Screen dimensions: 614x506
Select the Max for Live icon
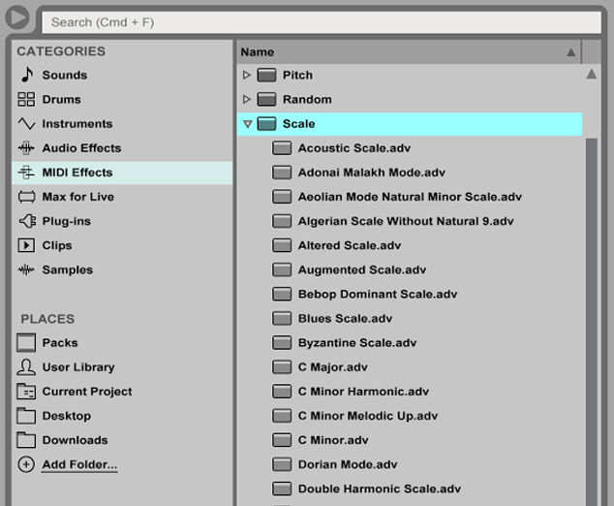click(26, 197)
